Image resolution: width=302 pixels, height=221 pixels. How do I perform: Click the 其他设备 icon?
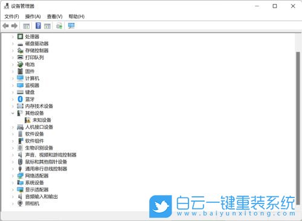(x=20, y=113)
